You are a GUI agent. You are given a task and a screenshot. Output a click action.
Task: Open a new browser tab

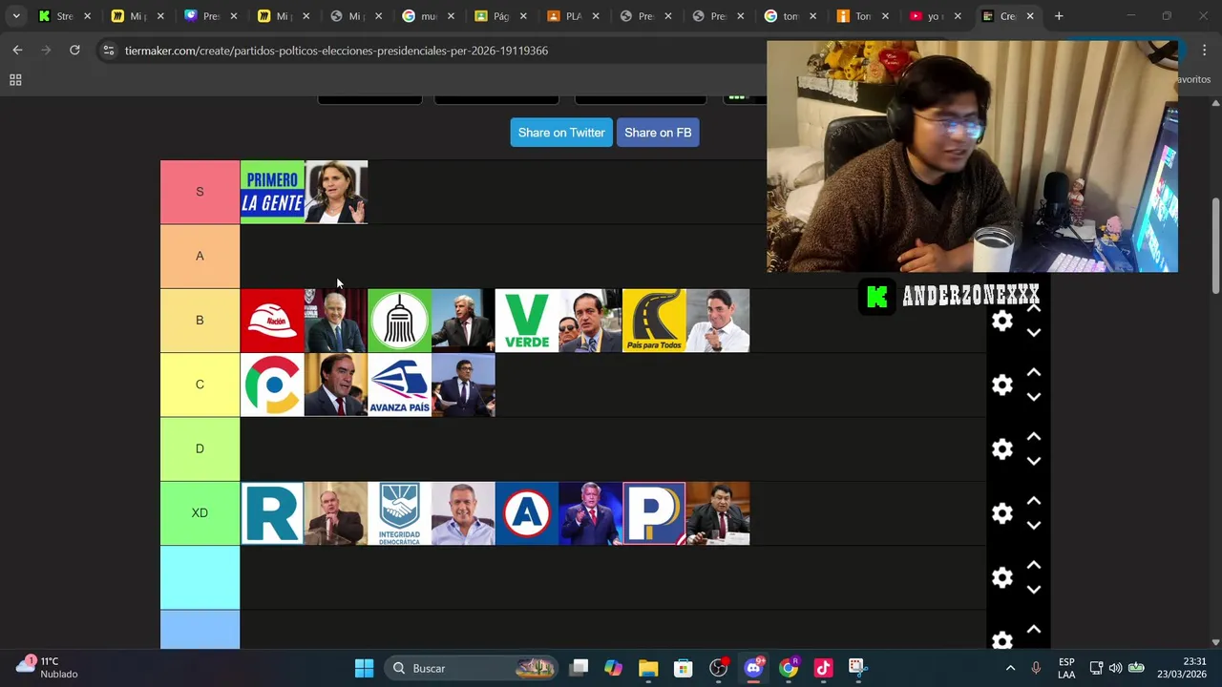pos(1059,16)
